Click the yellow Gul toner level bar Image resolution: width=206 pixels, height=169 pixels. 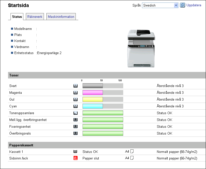point(93,99)
